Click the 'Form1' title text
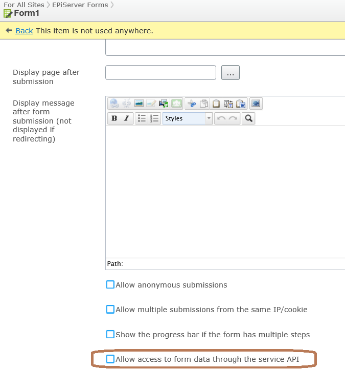The image size is (345, 369). 27,13
